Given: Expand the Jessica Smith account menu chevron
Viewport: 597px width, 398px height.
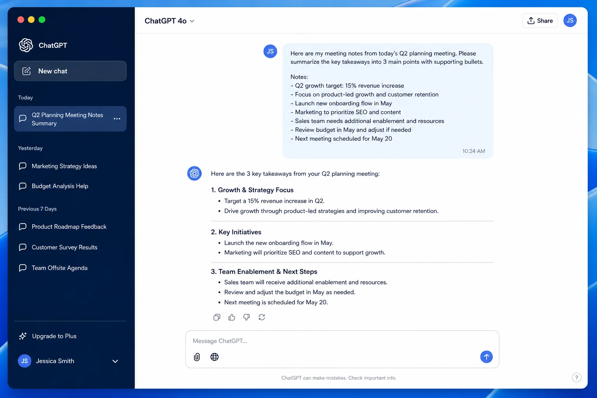Looking at the screenshot, I should click(x=115, y=361).
